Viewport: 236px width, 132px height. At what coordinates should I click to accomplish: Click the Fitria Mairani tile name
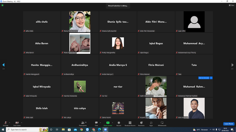point(156,65)
